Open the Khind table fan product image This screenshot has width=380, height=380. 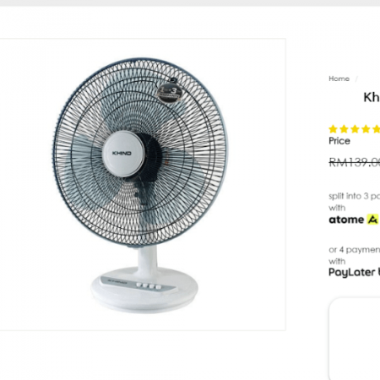point(141,184)
